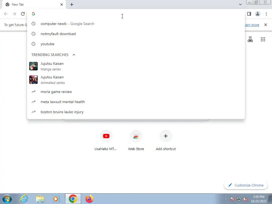Open the network tray icon

(x=239, y=199)
